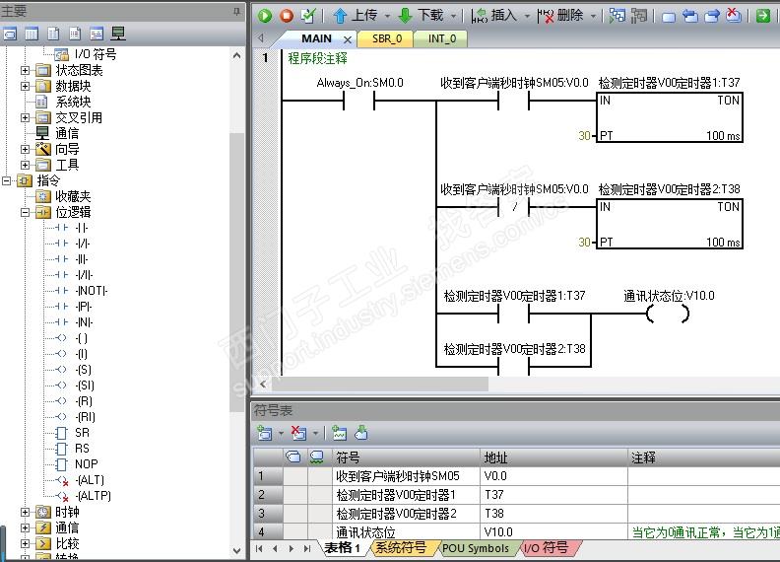The width and height of the screenshot is (780, 562).
Task: Select the -(ALTP) instruction item
Action: pyautogui.click(x=93, y=496)
